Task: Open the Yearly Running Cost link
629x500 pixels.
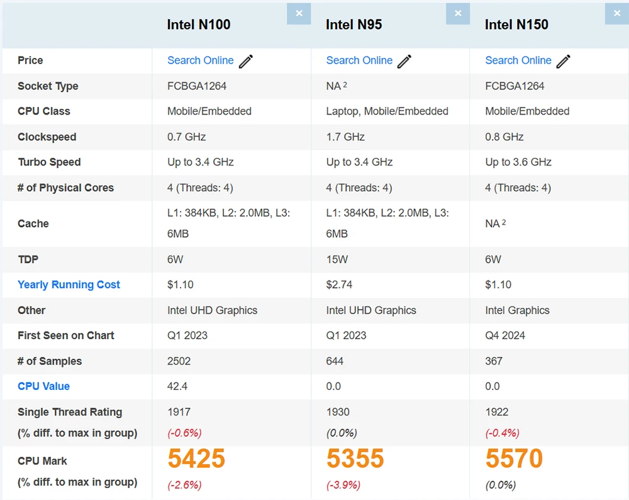Action: pos(69,285)
